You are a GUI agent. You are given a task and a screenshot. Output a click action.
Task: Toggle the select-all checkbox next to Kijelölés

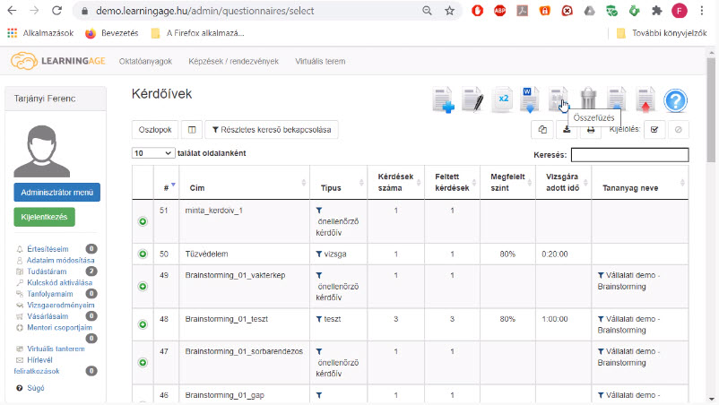click(x=654, y=130)
